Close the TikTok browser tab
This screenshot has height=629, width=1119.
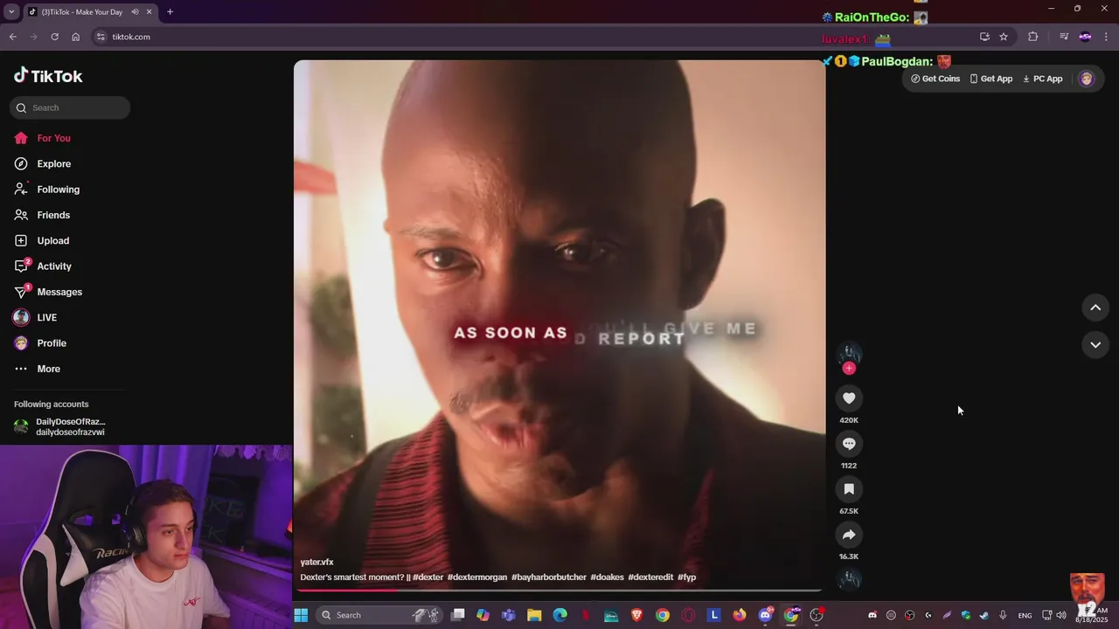tap(149, 11)
